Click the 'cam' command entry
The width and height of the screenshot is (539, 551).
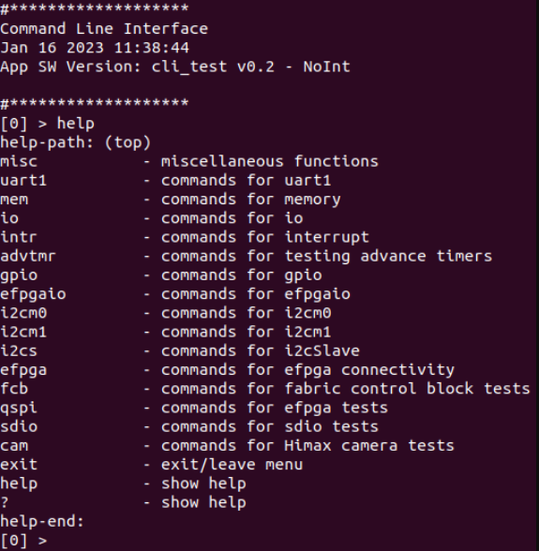pos(14,446)
